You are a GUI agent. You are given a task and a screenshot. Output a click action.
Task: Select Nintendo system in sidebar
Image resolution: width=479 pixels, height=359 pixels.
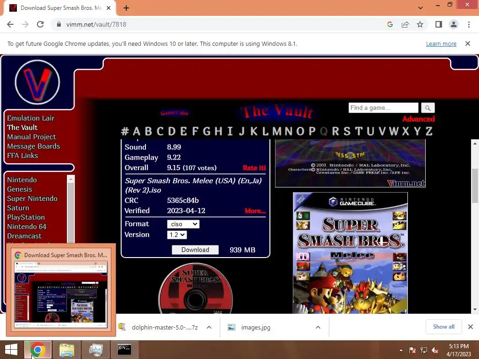coord(22,180)
